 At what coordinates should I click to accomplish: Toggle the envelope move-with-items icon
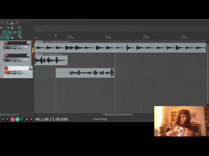click(x=20, y=32)
